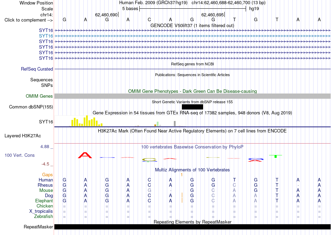Click the OMIM Genes label

pyautogui.click(x=39, y=96)
